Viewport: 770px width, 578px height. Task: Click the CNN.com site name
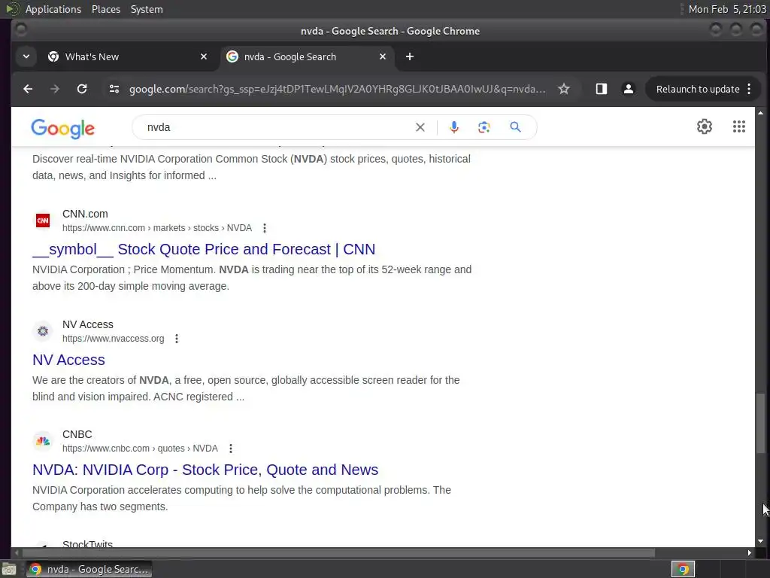pyautogui.click(x=85, y=214)
